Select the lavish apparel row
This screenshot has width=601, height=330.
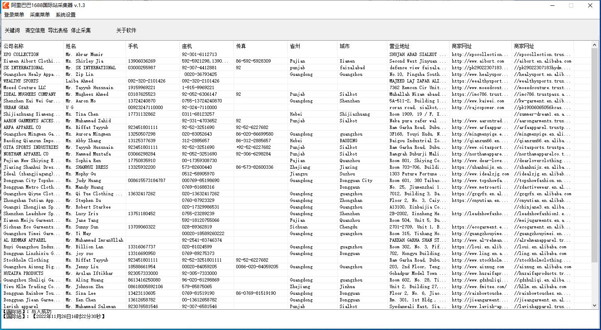tap(296, 306)
